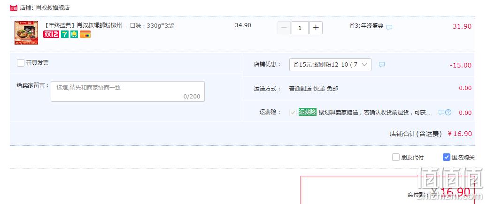487x204 pixels.
Task: Click the green 运费险 tag
Action: 308,112
